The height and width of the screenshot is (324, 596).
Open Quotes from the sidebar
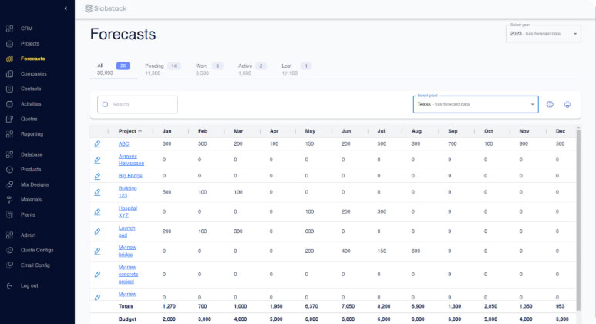coord(30,119)
